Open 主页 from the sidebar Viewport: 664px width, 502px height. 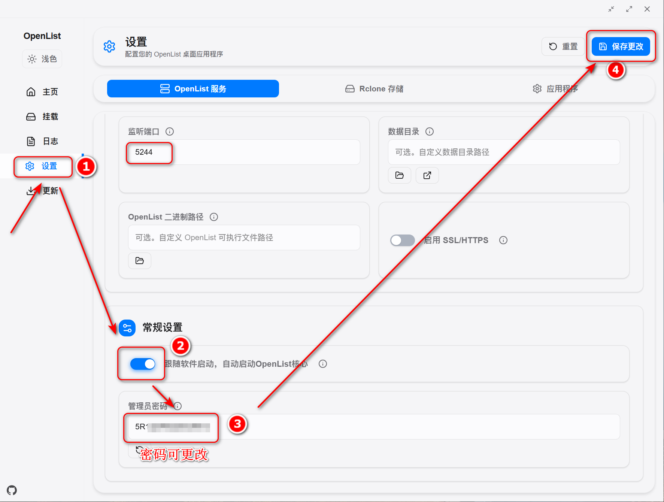coord(42,91)
